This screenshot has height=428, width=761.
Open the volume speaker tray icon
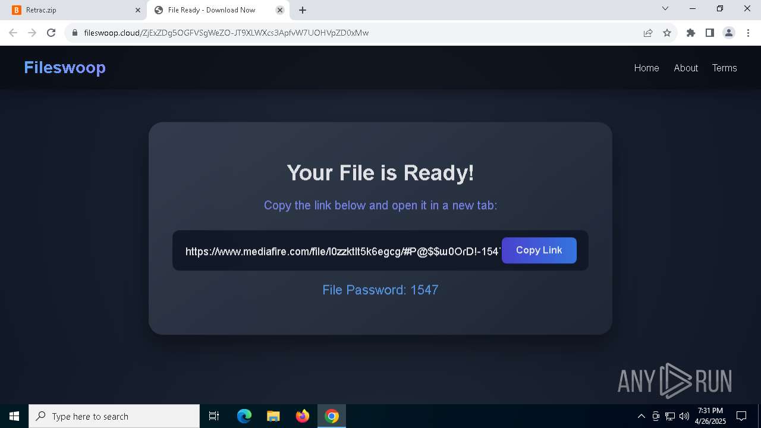[x=684, y=416]
